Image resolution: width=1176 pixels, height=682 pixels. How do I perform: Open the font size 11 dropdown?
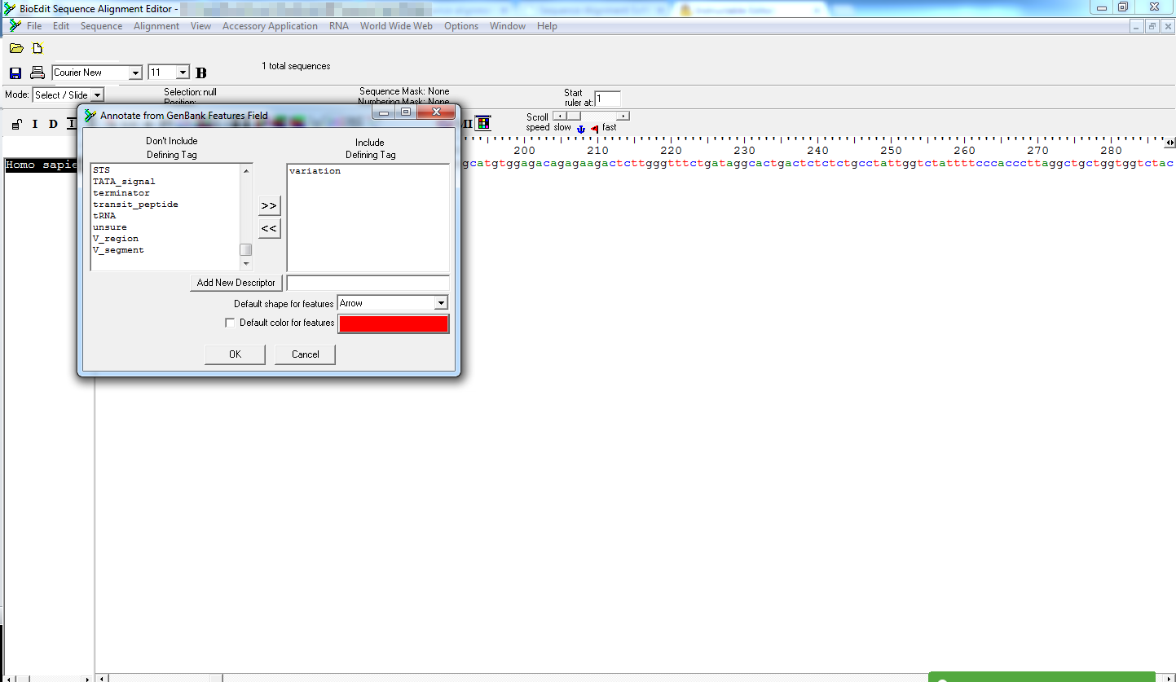183,73
